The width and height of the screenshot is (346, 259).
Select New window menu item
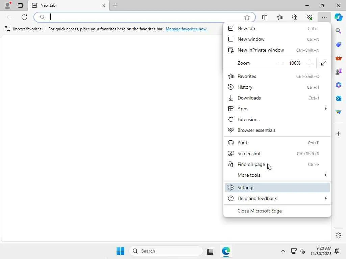[277, 39]
